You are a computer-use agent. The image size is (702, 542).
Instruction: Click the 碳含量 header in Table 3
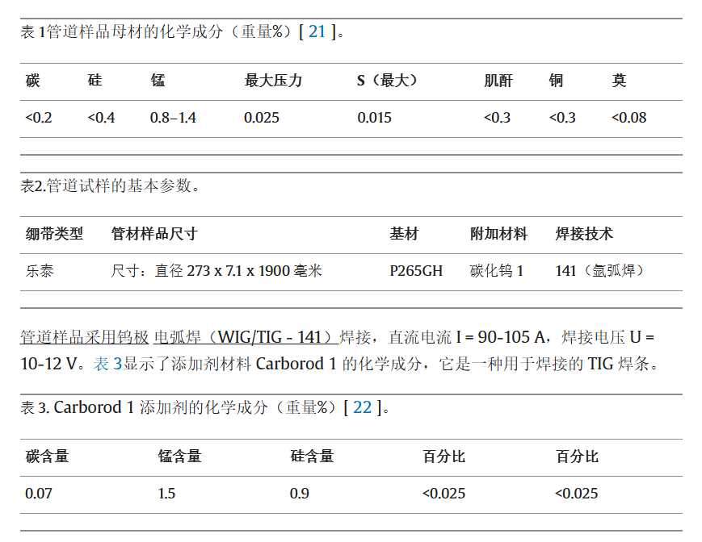47,457
